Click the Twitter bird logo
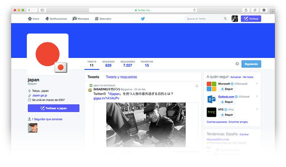Viewport: 286px width, 167px height. click(x=143, y=19)
